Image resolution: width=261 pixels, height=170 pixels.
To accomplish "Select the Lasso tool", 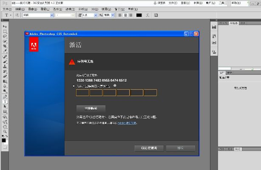I will pyautogui.click(x=5, y=37).
